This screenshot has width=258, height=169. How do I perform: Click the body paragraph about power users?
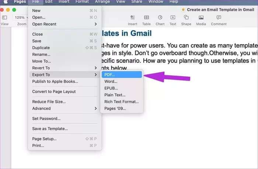click(x=180, y=57)
